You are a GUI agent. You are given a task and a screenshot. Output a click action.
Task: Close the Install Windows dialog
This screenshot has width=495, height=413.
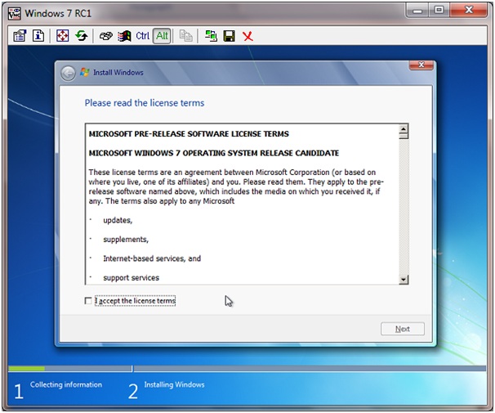421,65
